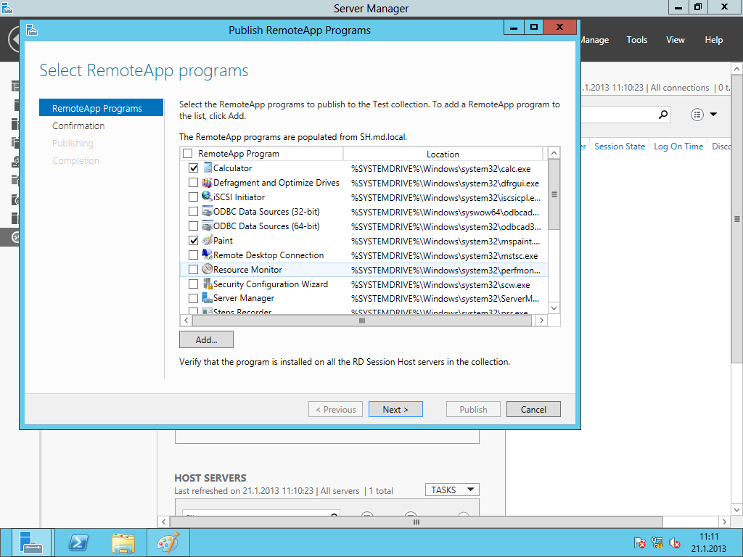Click the Remote Desktop Connection icon
The image size is (743, 557).
click(207, 255)
